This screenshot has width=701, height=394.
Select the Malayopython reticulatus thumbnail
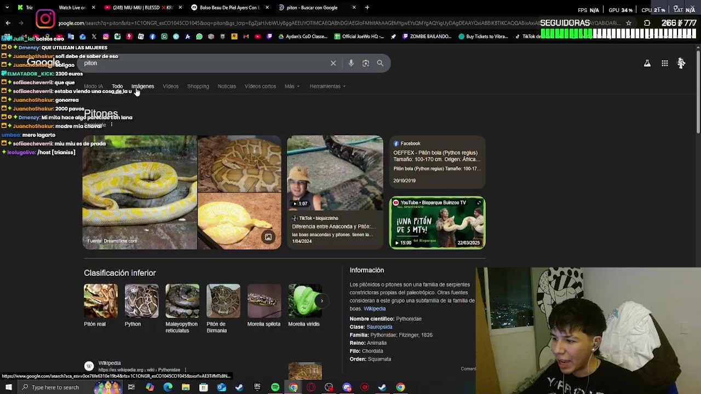coord(182,301)
